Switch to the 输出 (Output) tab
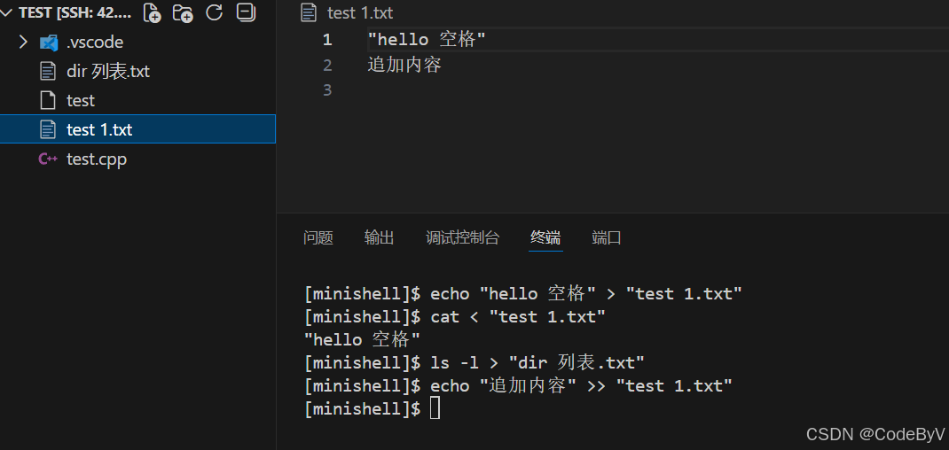Screen dimensions: 949x450 (379, 237)
